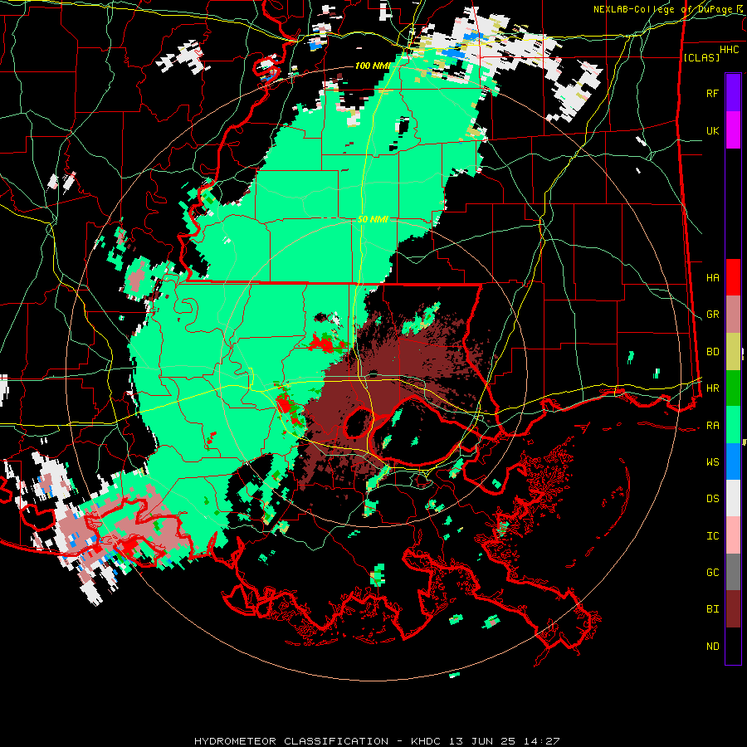The height and width of the screenshot is (747, 747).
Task: Click the UK legend label
Action: pos(712,130)
